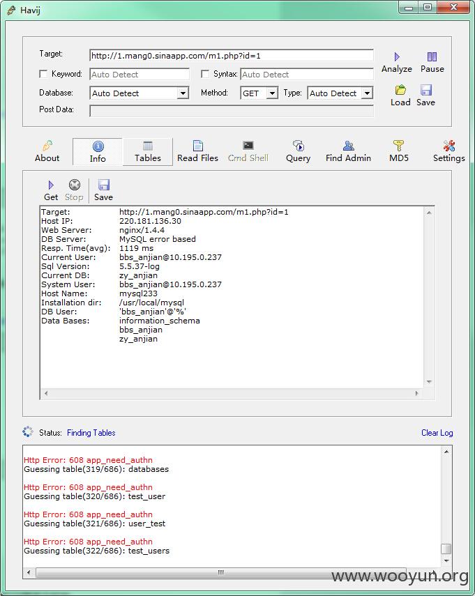The width and height of the screenshot is (475, 596).
Task: Enable the Syntax checkbox
Action: click(x=205, y=74)
